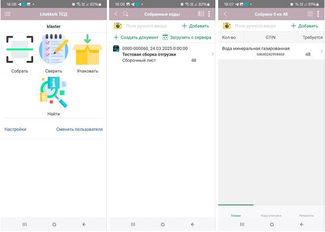Tap list view icon in Собранные коды header
Screen dimensions: 325x232
click(x=201, y=14)
